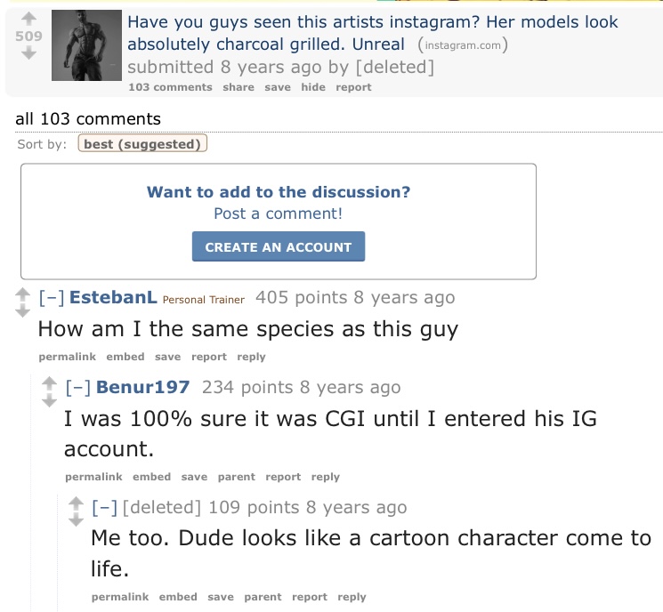Collapse Benur197's comment thread
This screenshot has width=663, height=612.
click(x=77, y=387)
